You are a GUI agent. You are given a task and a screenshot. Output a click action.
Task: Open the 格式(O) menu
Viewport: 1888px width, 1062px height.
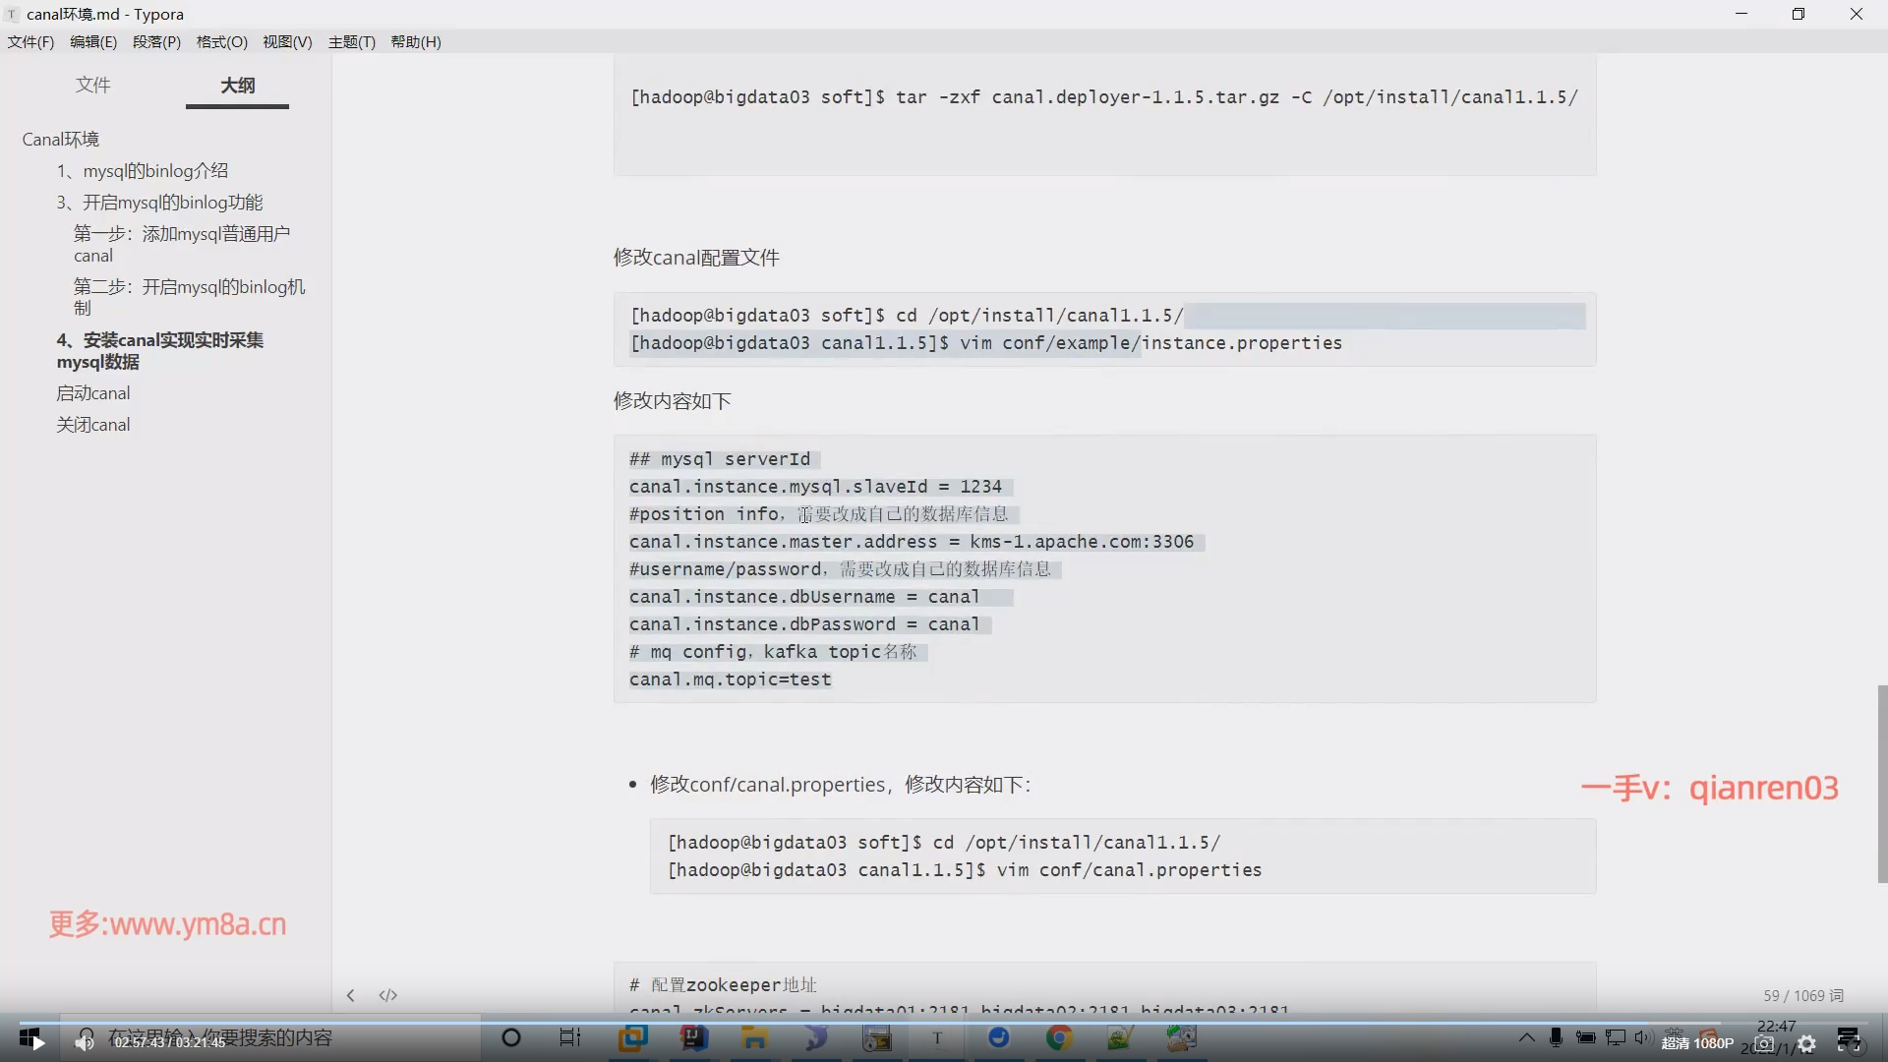[221, 41]
